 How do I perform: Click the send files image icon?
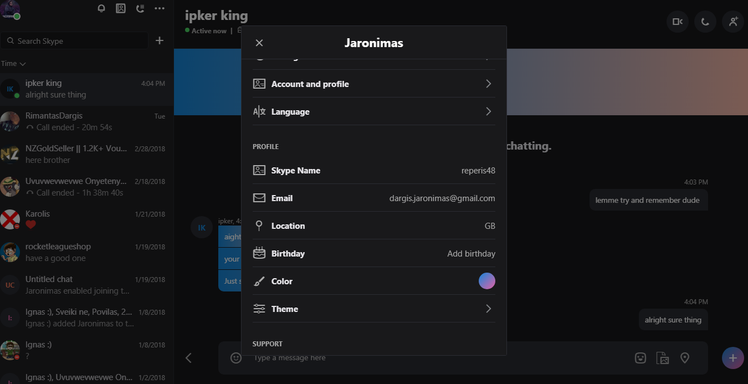(663, 358)
